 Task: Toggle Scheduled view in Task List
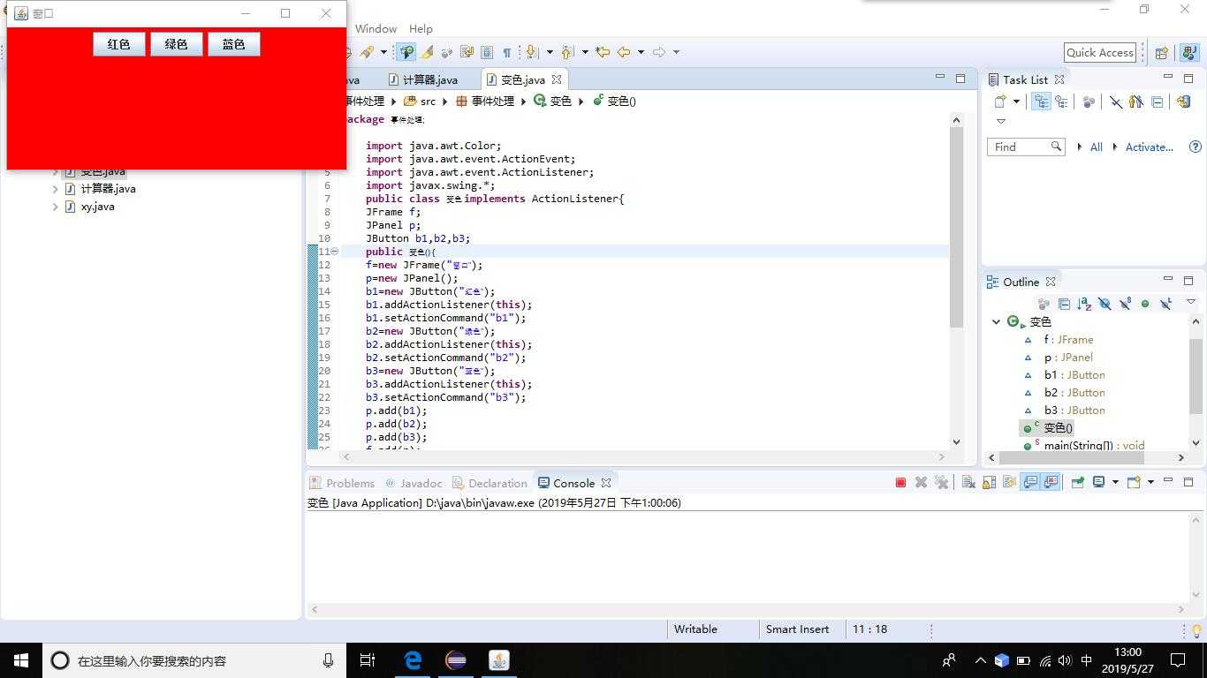1061,102
